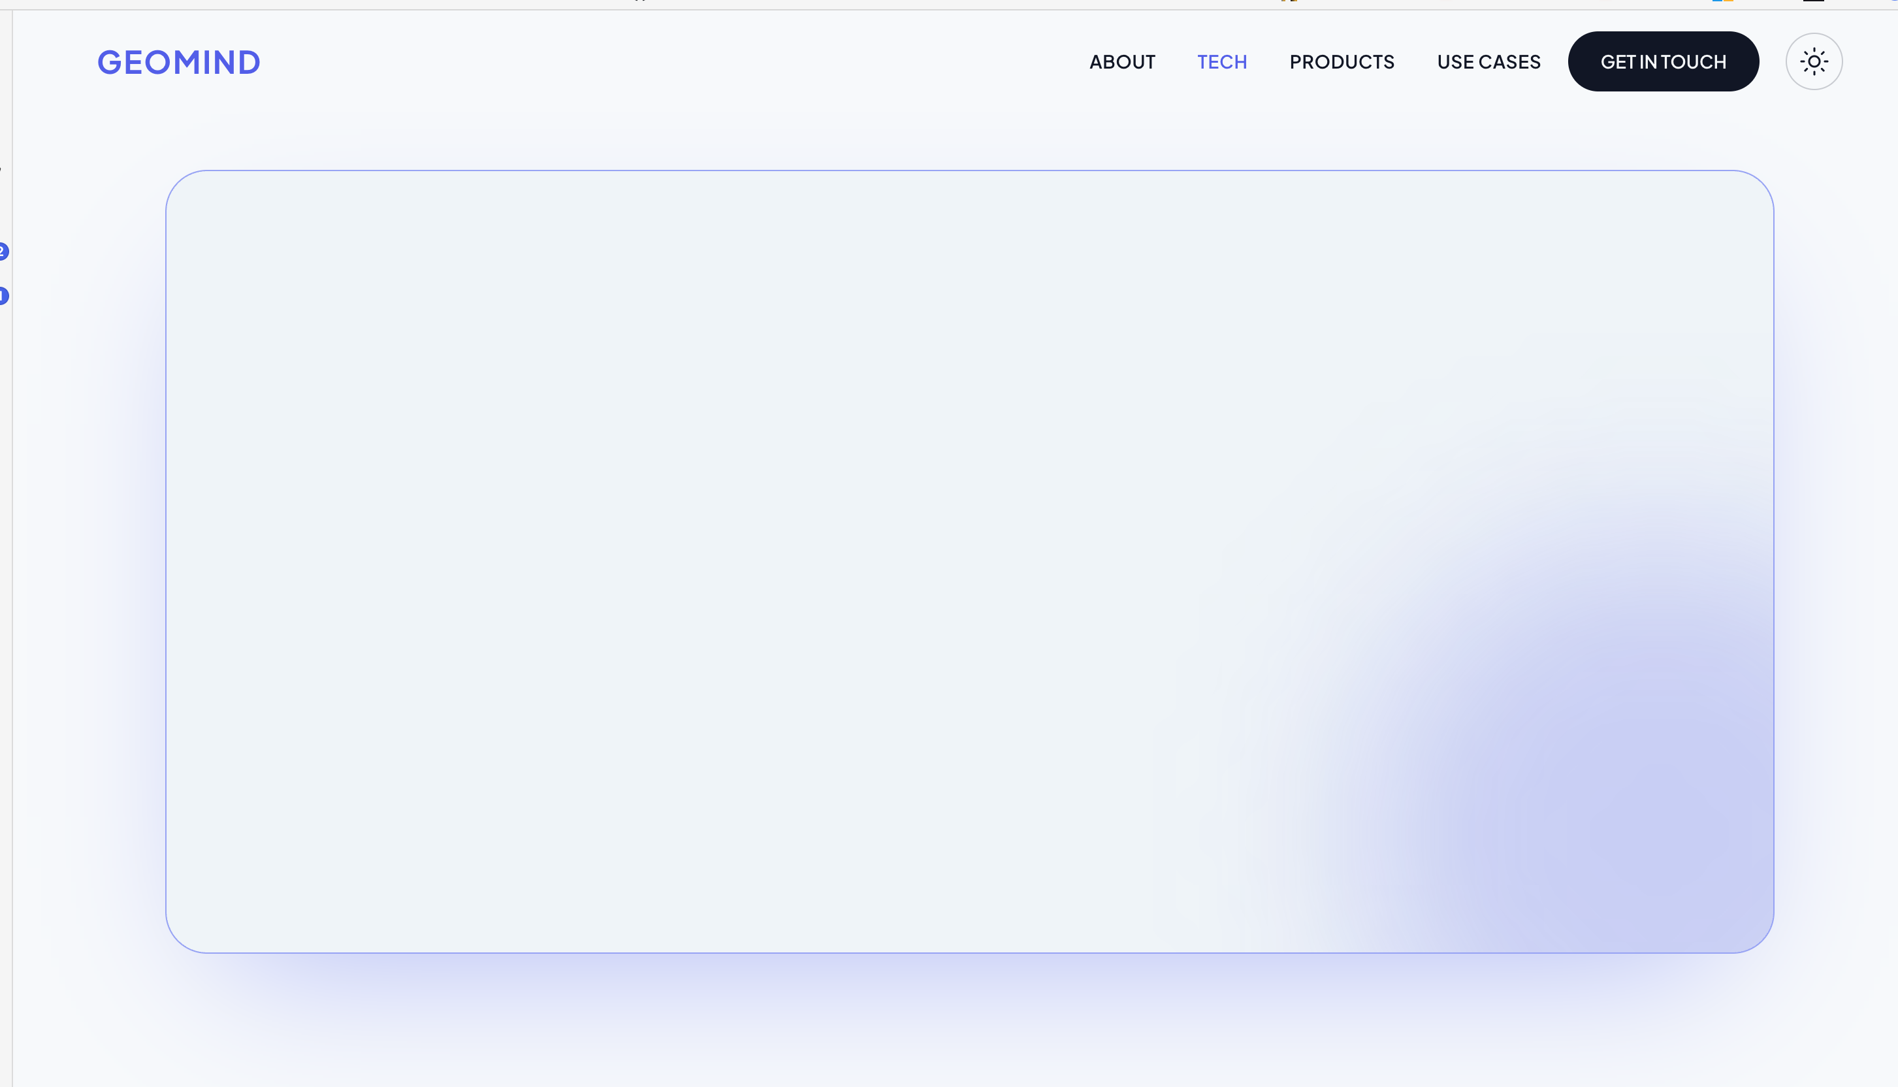This screenshot has width=1898, height=1087.
Task: Click the purple gradient corner of the card
Action: 1642,821
